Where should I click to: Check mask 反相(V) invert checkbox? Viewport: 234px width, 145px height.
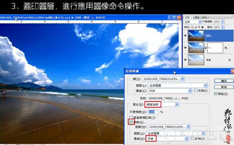pos(193,138)
